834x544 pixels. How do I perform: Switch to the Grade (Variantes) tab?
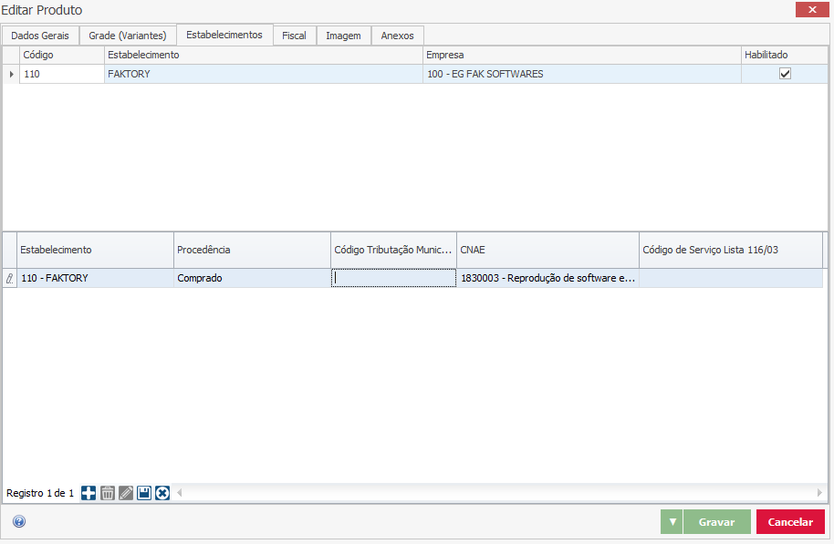127,36
